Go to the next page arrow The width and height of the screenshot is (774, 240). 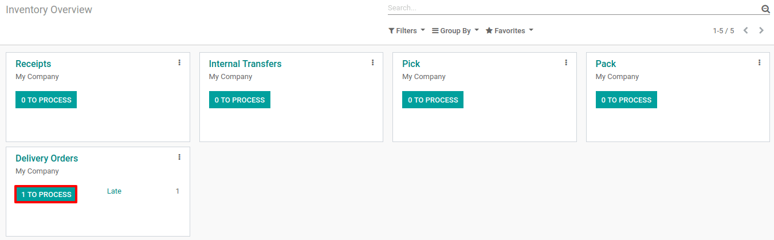tap(761, 30)
